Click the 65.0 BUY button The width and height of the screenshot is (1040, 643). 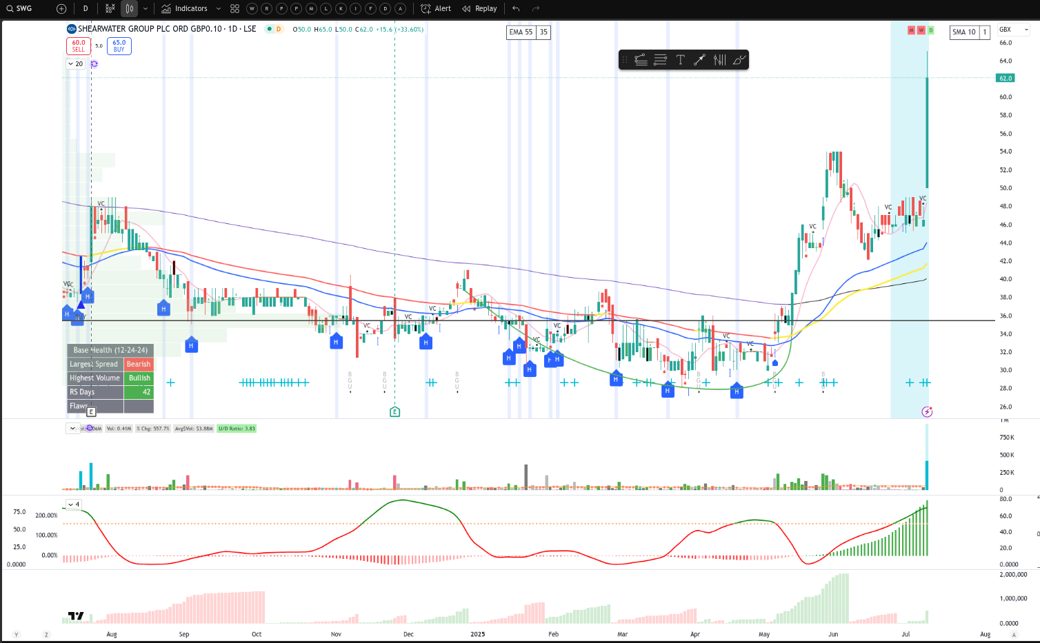(119, 46)
